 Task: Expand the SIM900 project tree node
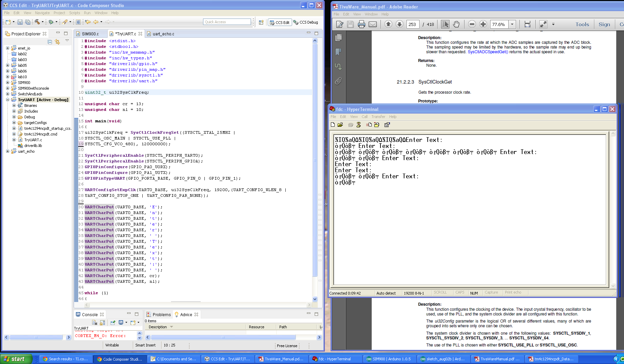(x=7, y=83)
